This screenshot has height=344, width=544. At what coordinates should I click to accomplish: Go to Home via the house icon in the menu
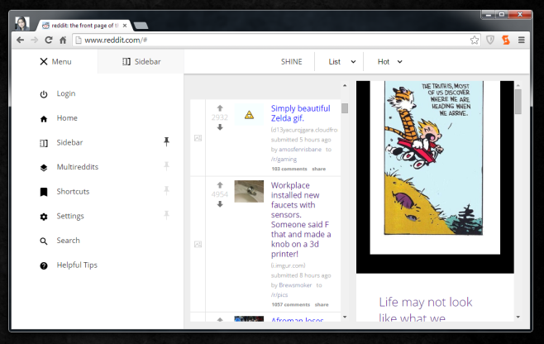[44, 119]
